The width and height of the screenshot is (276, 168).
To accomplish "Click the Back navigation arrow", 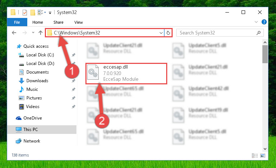I will 14,33.
